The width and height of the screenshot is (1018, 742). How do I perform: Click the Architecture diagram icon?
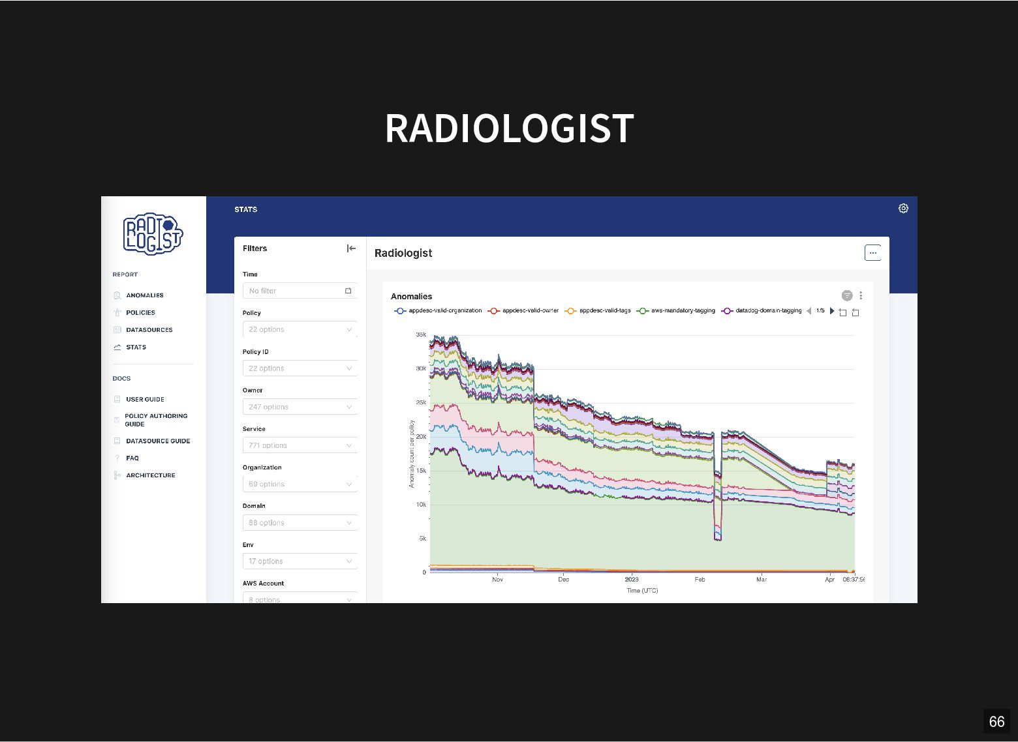pos(117,475)
